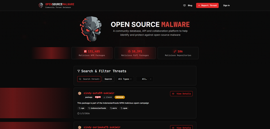Image resolution: width=270 pixels, height=129 pixels.
Task: Click Sign In
Action: tap(226, 6)
